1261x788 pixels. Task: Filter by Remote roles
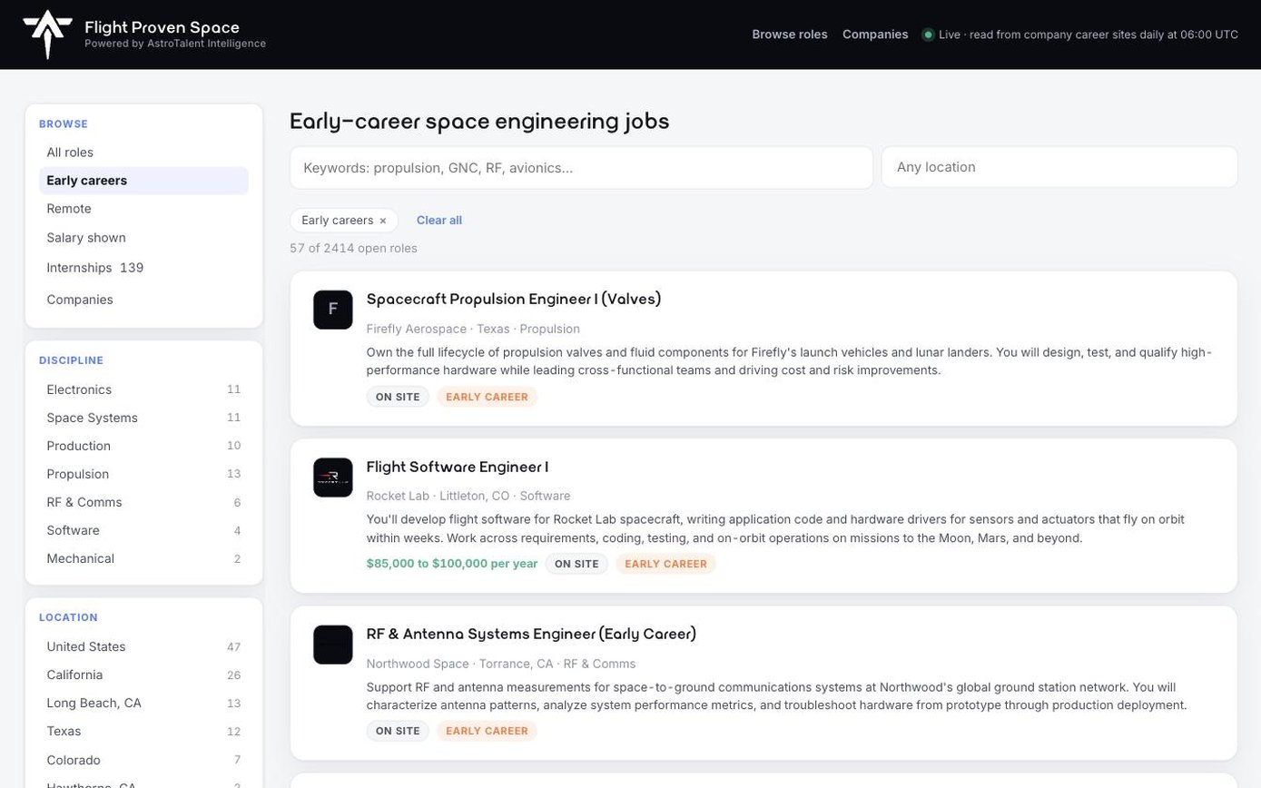coord(143,209)
